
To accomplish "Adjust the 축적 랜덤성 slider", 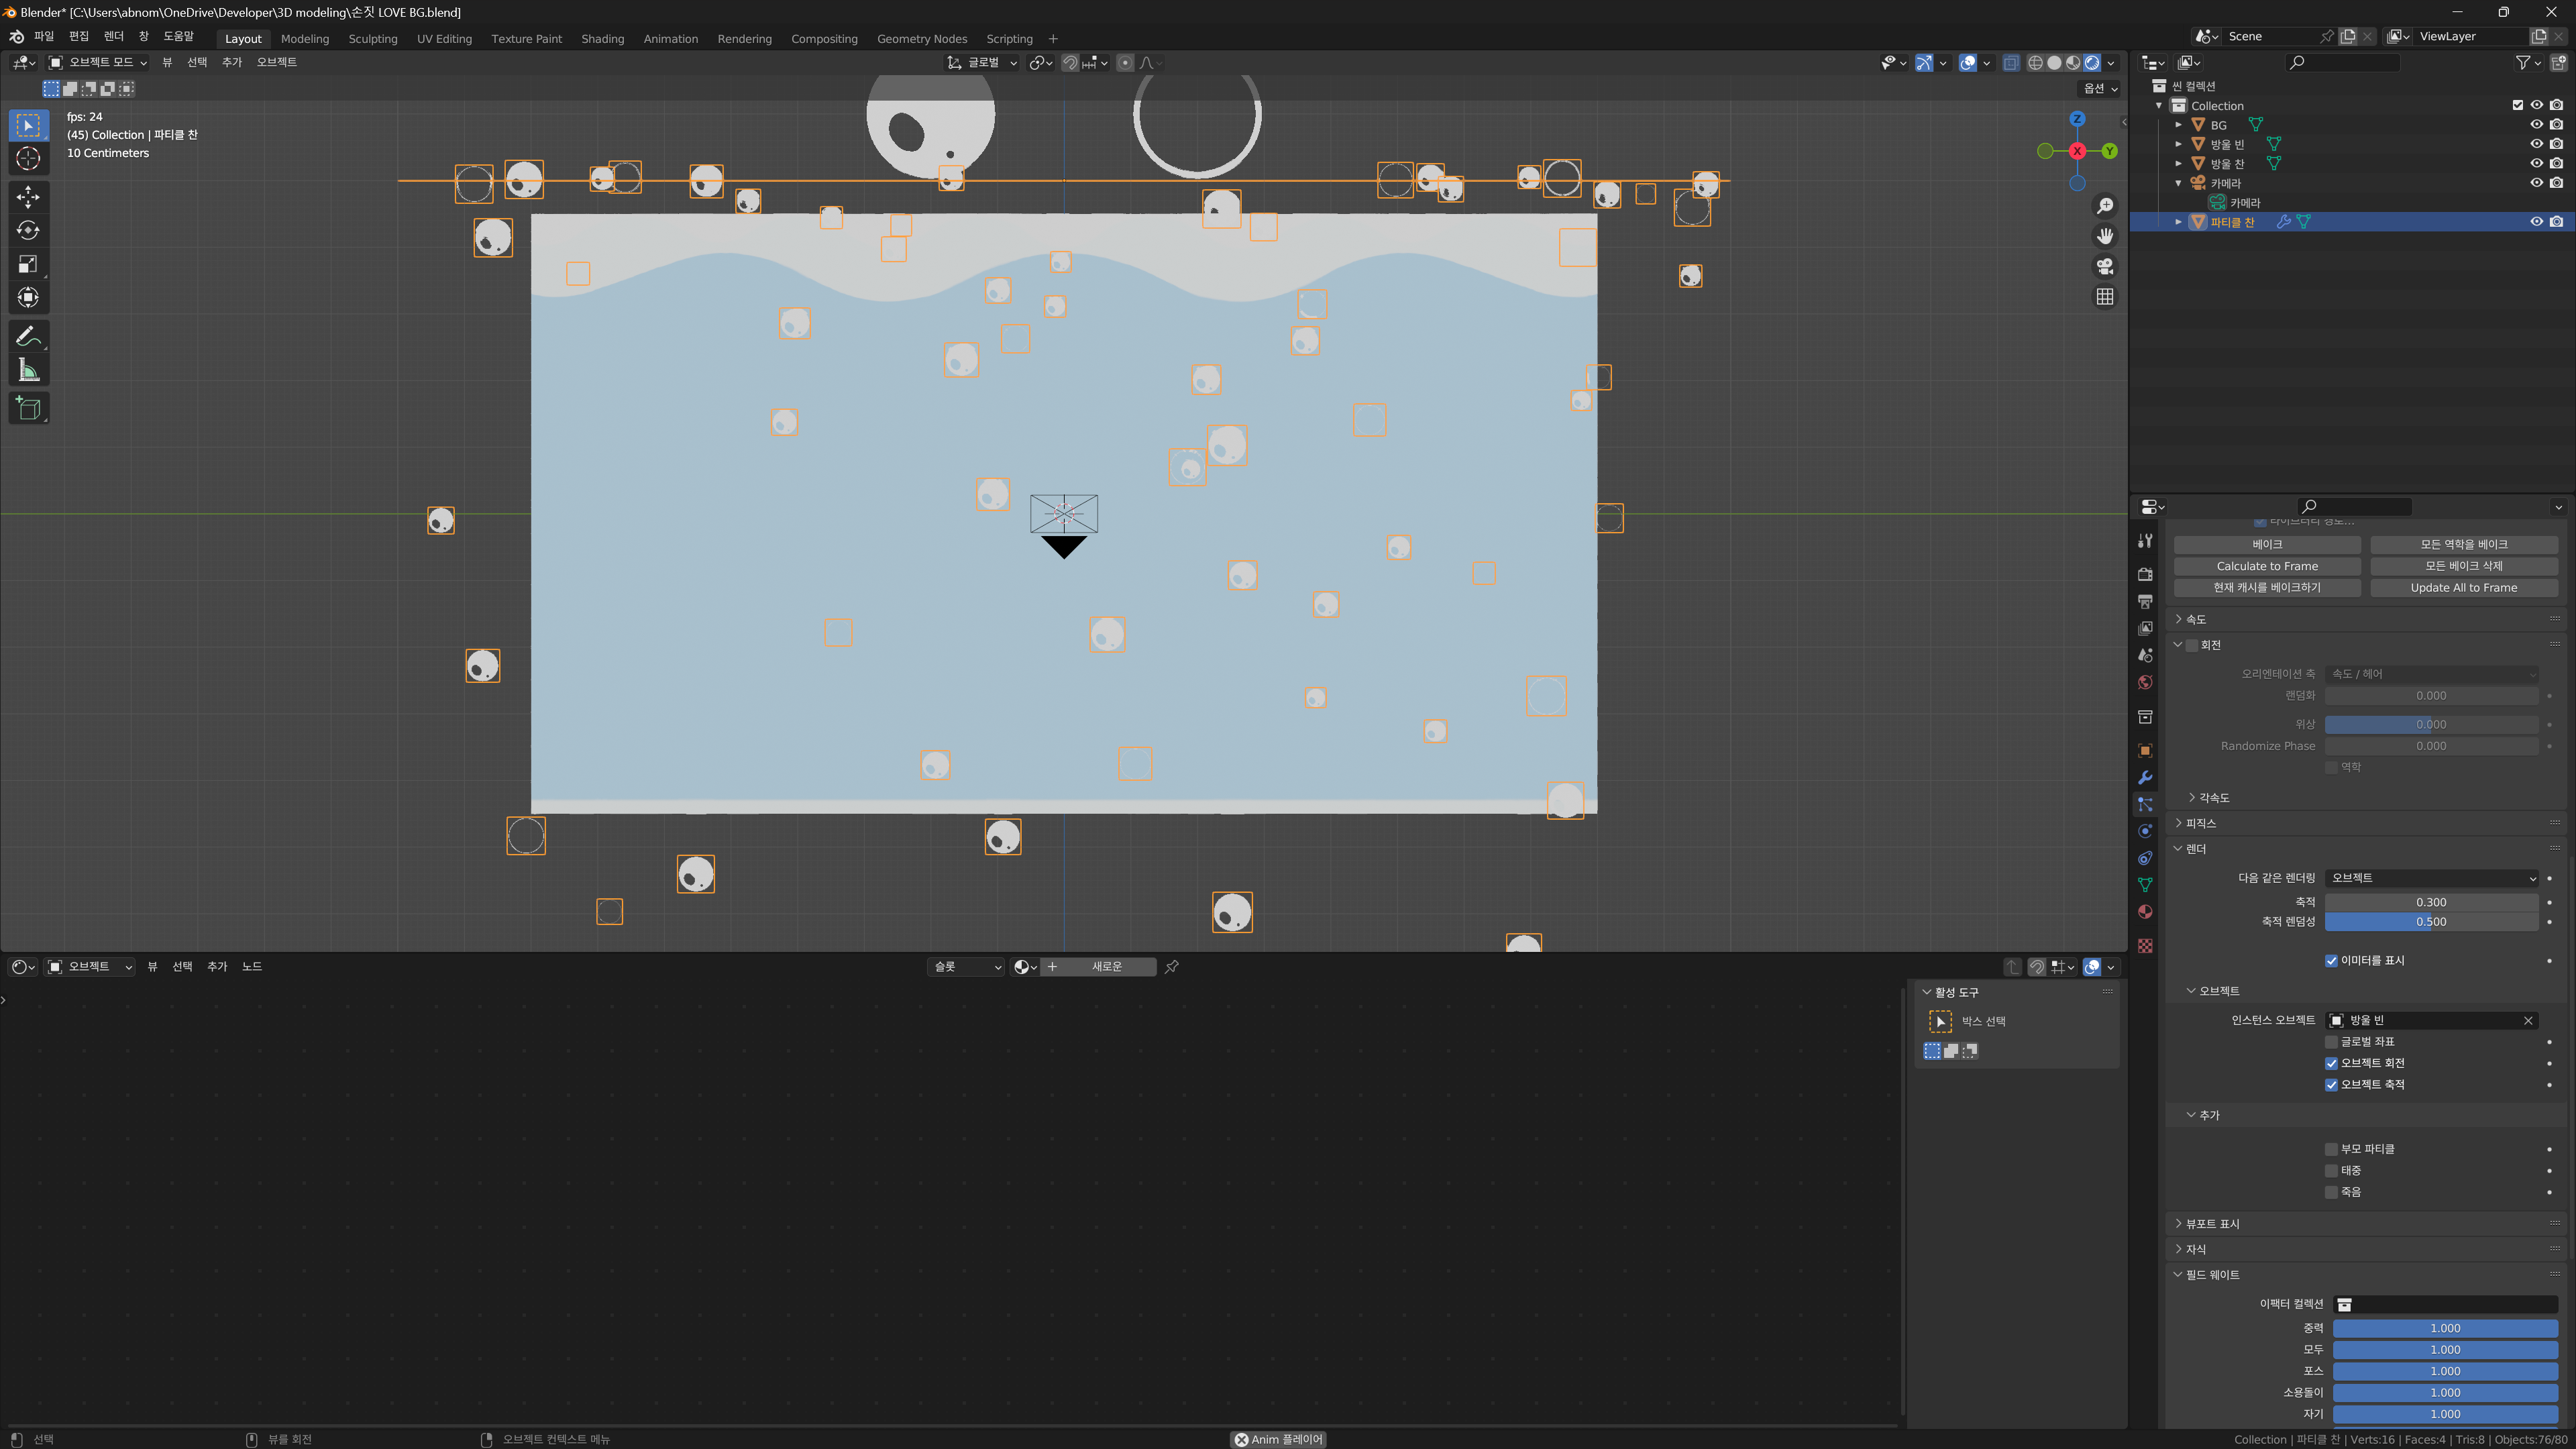I will click(x=2431, y=922).
